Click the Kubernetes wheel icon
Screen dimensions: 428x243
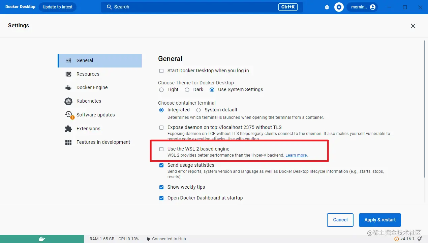pos(68,101)
